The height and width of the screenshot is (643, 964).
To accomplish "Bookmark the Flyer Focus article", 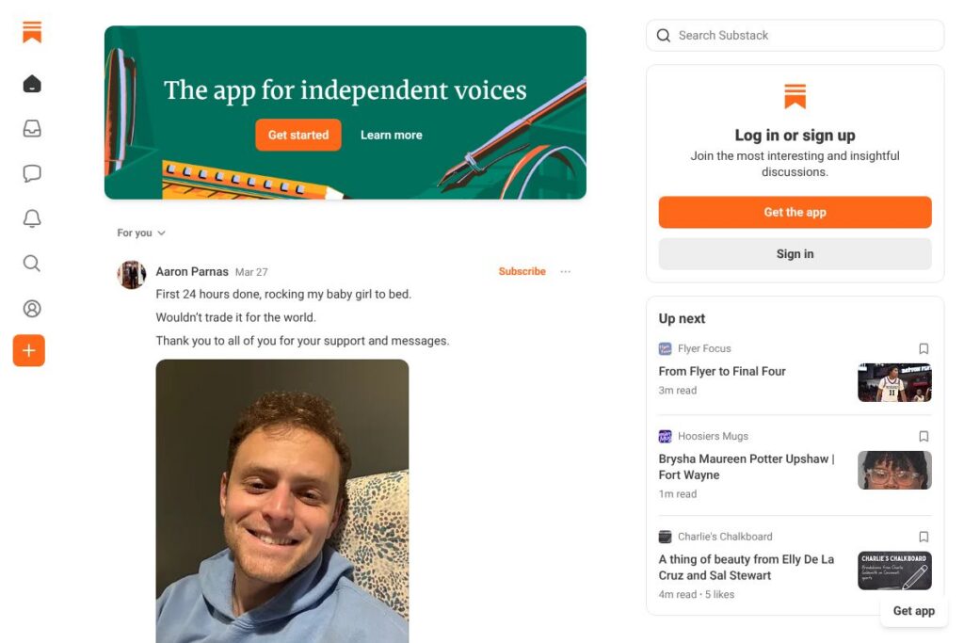I will pyautogui.click(x=924, y=348).
